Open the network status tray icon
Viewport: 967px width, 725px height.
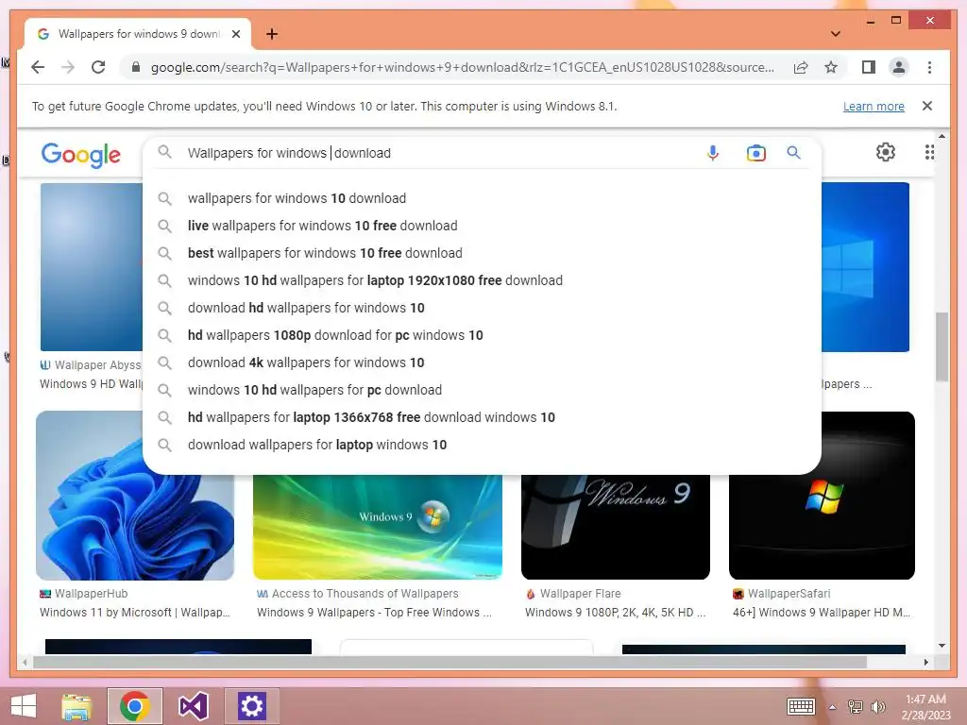(856, 706)
